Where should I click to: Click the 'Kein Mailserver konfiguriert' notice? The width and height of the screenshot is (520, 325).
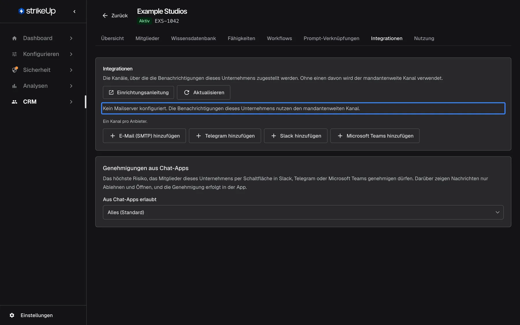[x=303, y=108]
